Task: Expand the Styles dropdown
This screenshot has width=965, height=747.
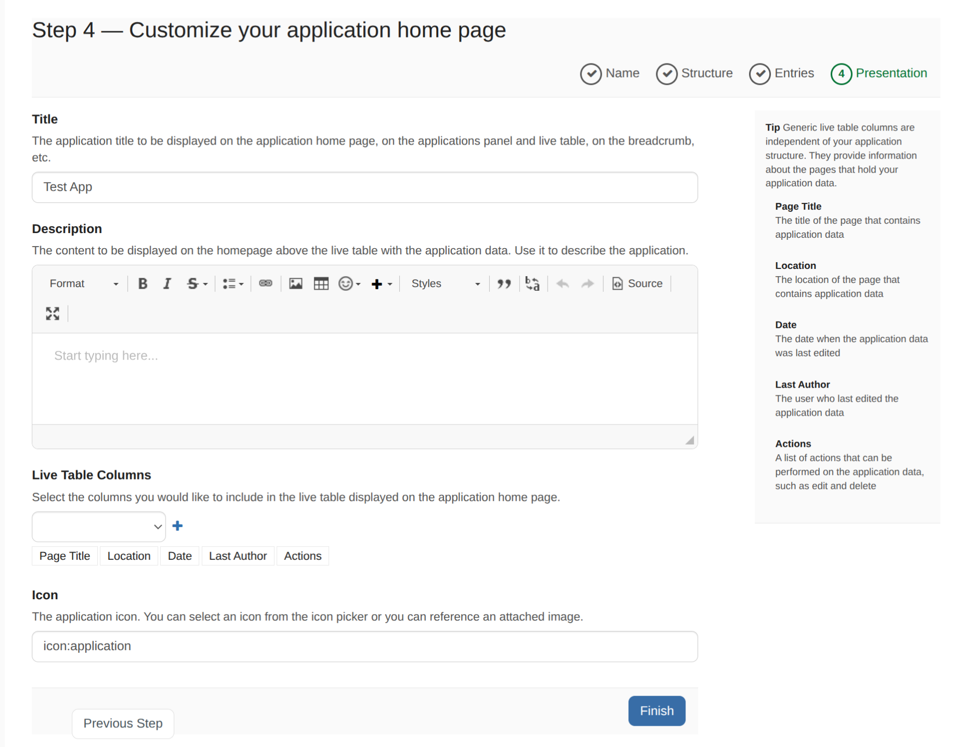Action: coord(445,284)
